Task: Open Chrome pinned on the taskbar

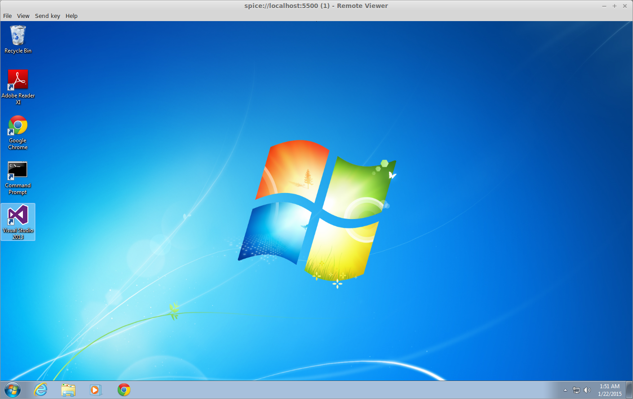Action: [124, 390]
